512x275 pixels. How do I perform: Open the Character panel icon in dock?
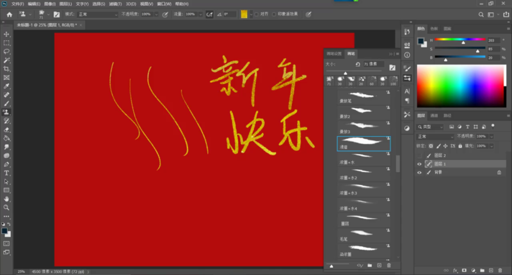(407, 91)
